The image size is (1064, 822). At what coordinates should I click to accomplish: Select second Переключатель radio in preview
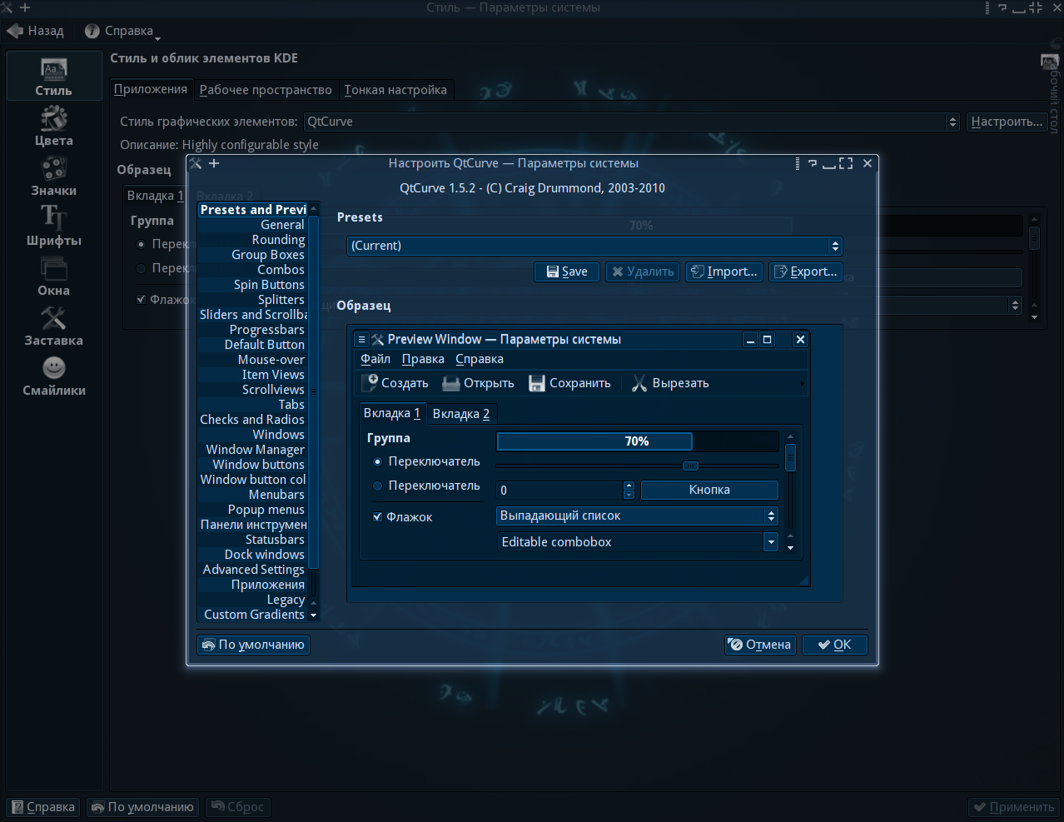pyautogui.click(x=377, y=486)
